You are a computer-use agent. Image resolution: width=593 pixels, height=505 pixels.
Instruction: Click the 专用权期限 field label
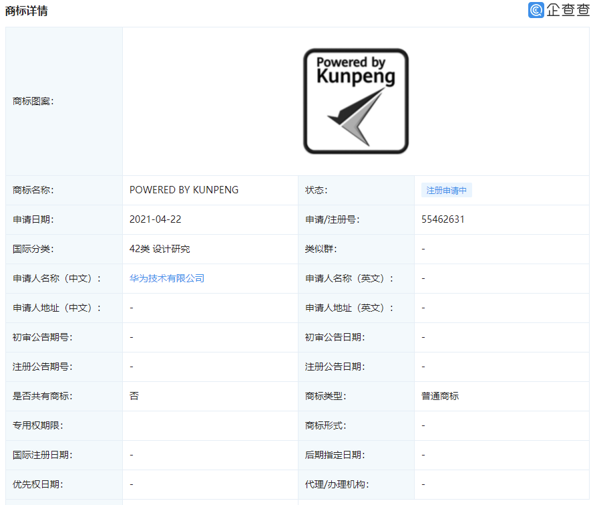37,425
